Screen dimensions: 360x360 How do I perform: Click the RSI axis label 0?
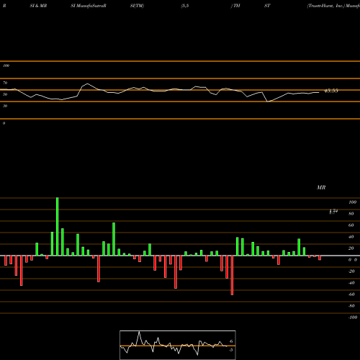tap(4, 123)
